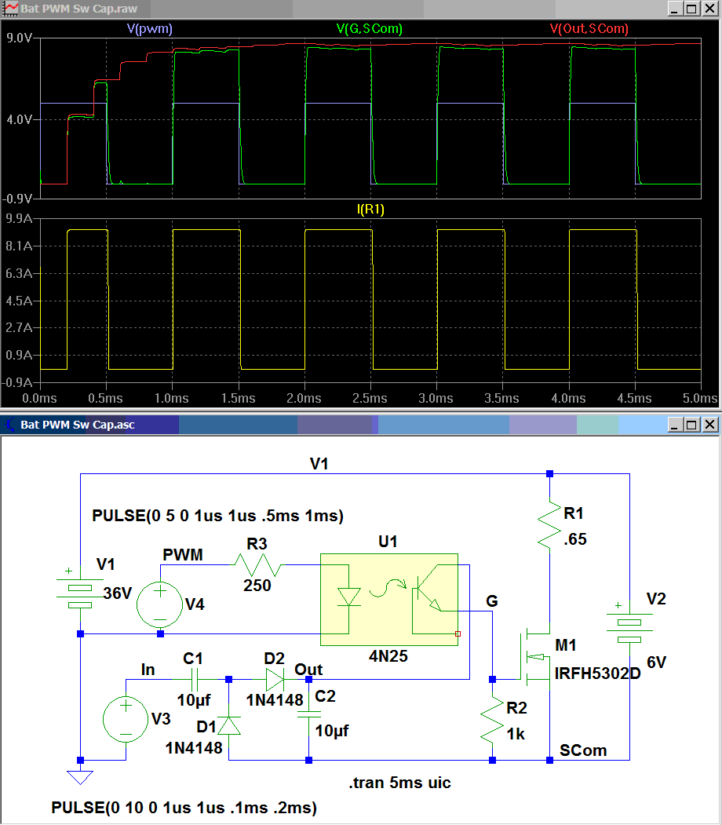Select the R2 1k resistor
722x825 pixels.
click(492, 720)
